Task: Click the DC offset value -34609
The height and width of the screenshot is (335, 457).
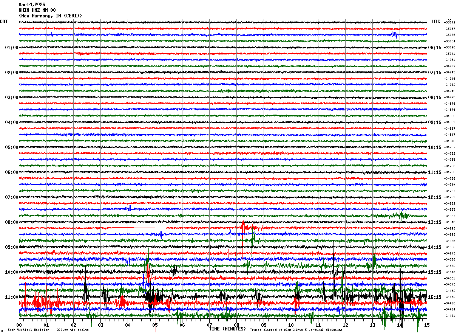Action: pyautogui.click(x=450, y=253)
